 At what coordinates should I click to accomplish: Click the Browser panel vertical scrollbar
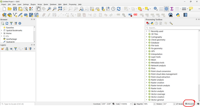[x=34, y=34]
